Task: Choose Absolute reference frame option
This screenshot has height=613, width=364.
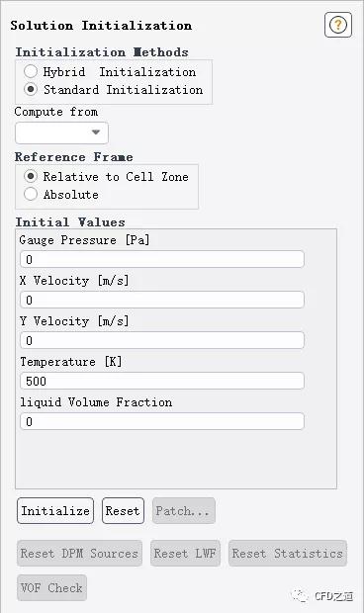Action: point(31,195)
